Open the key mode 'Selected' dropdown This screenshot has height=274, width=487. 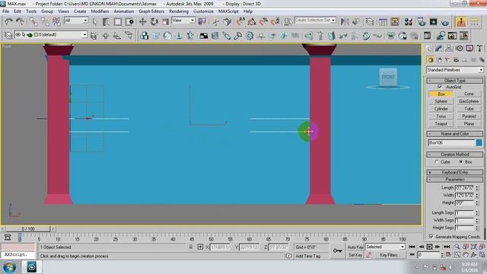tap(385, 247)
